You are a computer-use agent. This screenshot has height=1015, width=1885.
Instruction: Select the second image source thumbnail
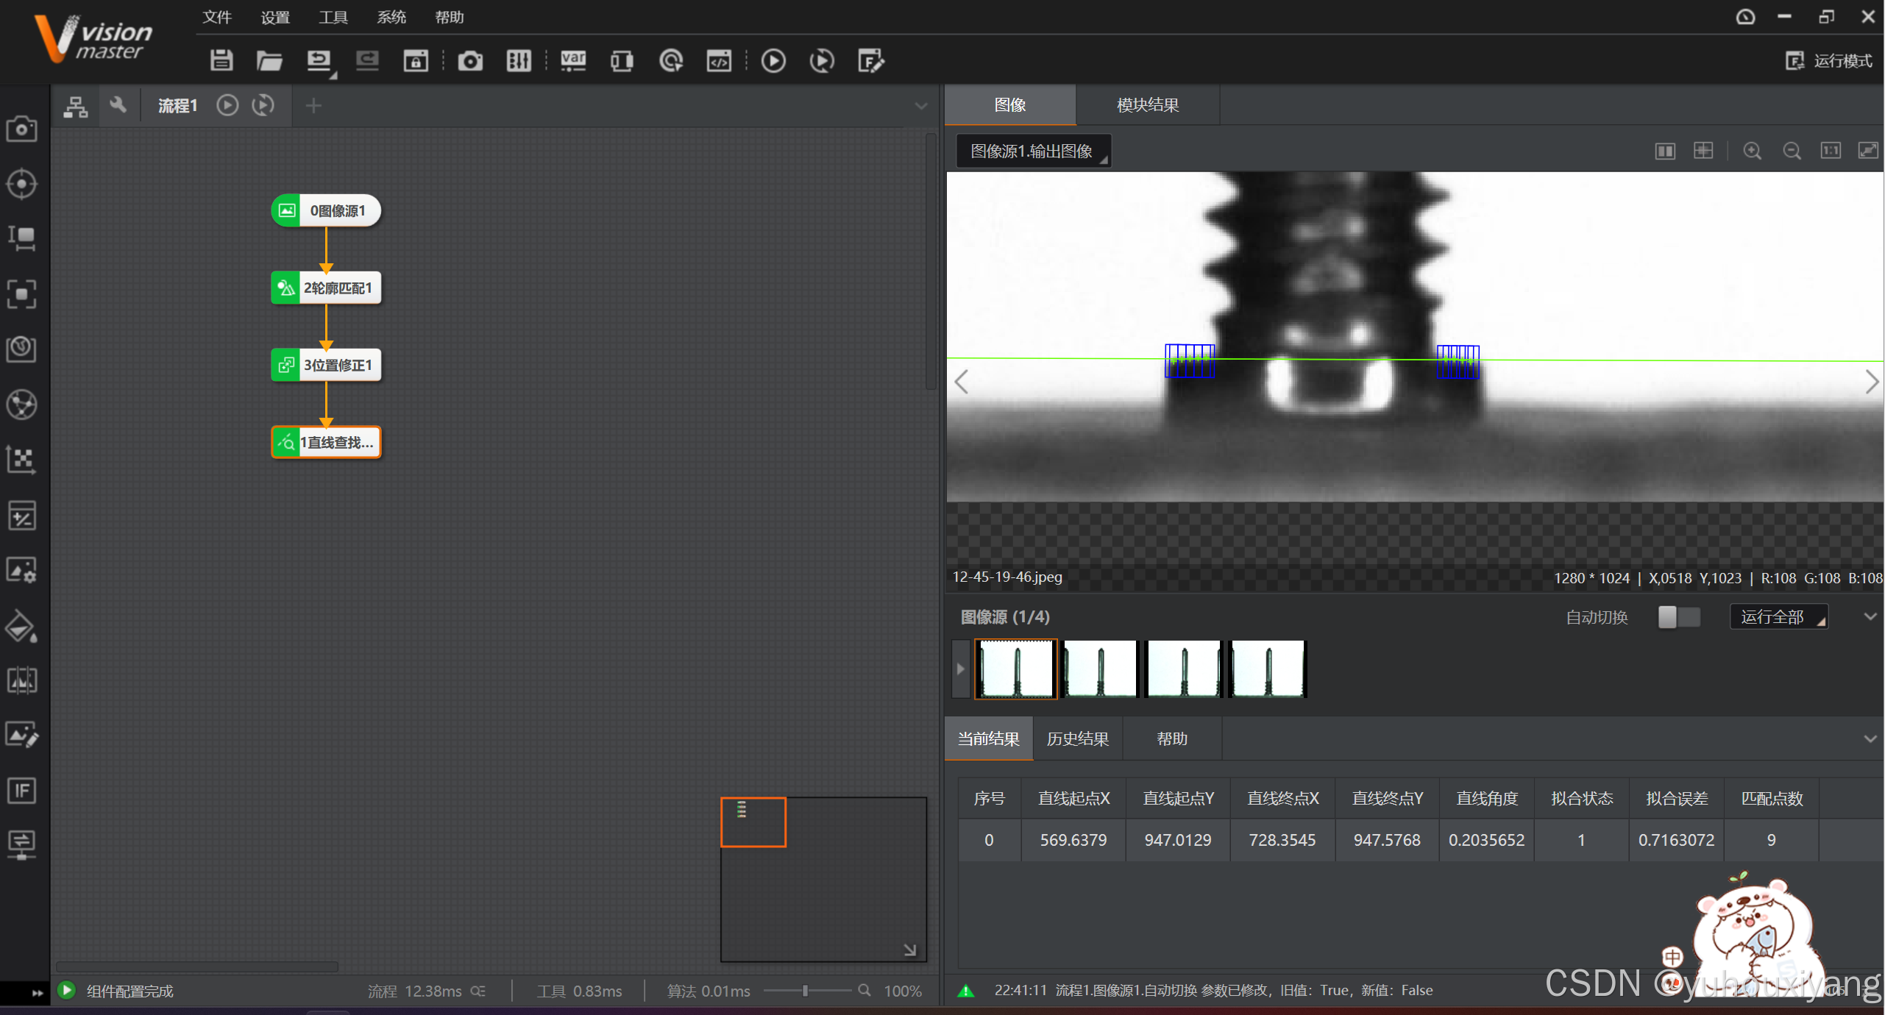click(1100, 668)
